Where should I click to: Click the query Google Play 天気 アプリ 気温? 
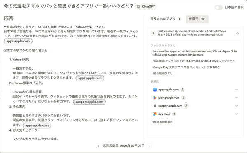pos(186,67)
